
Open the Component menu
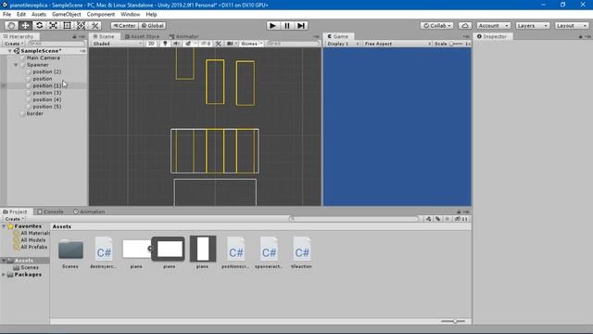[x=101, y=15]
